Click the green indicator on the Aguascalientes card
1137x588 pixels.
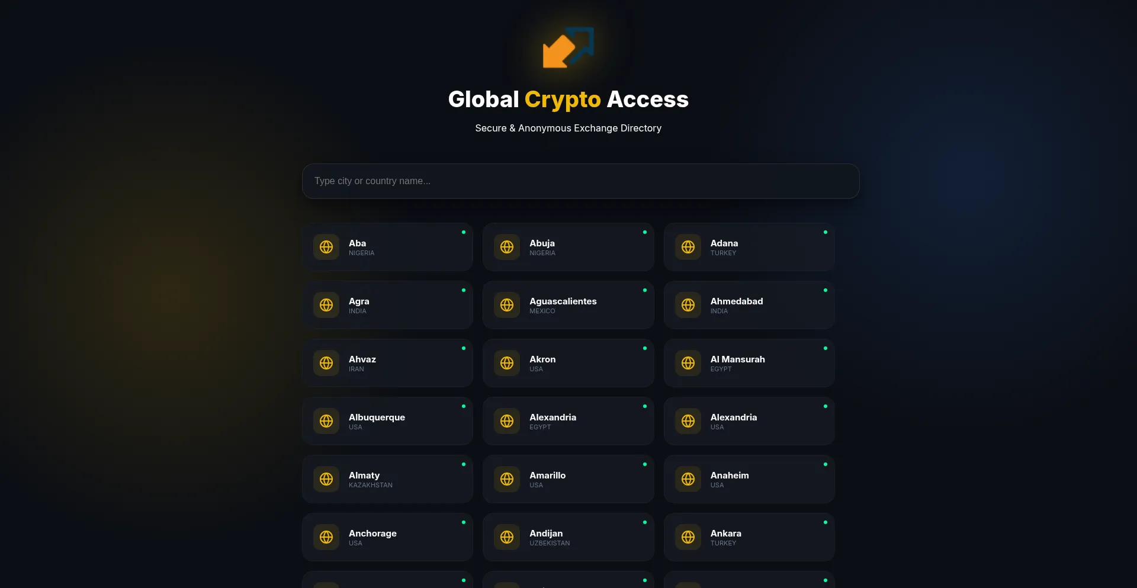[644, 291]
